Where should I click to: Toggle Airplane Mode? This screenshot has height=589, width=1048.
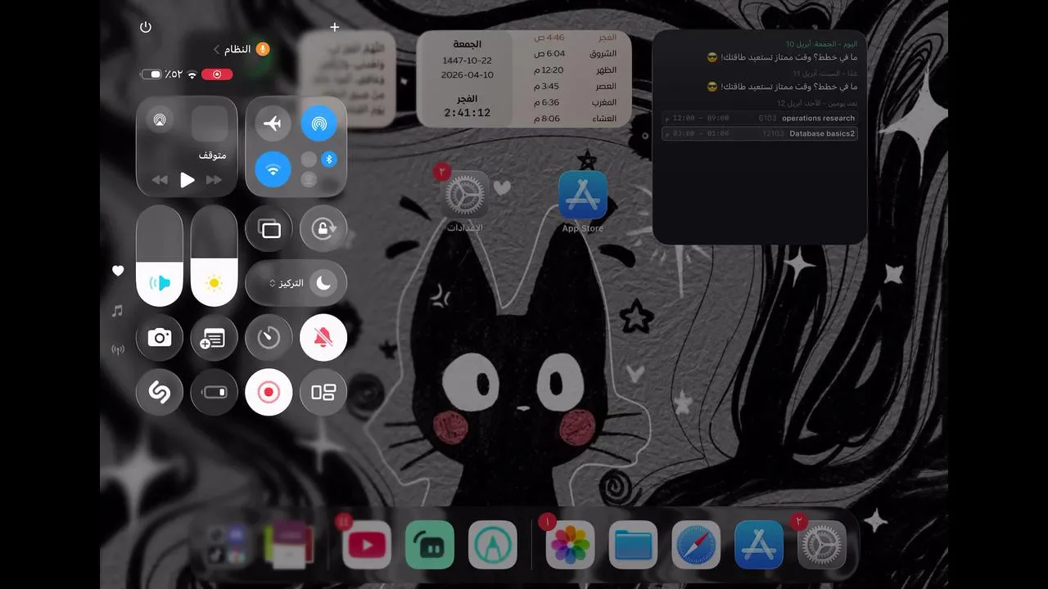273,124
